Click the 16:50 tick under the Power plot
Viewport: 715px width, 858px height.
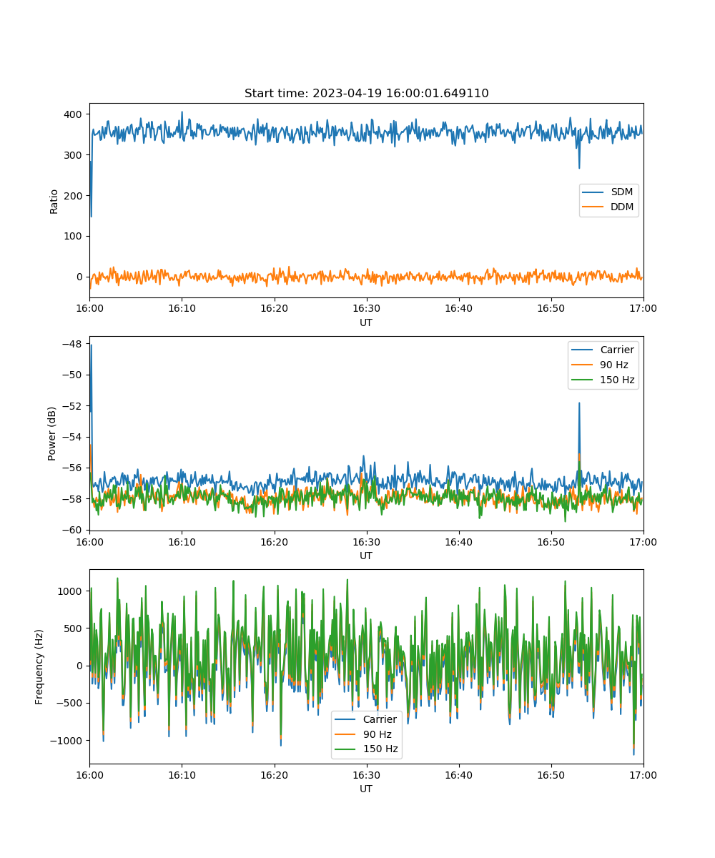(x=551, y=541)
